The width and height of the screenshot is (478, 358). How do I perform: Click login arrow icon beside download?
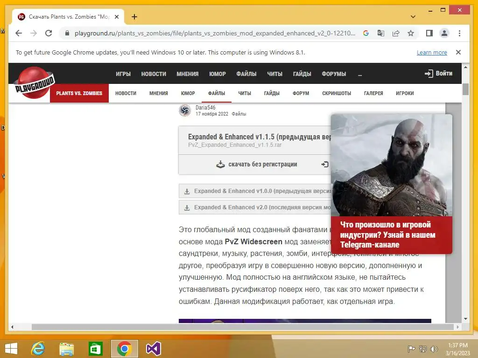point(325,165)
